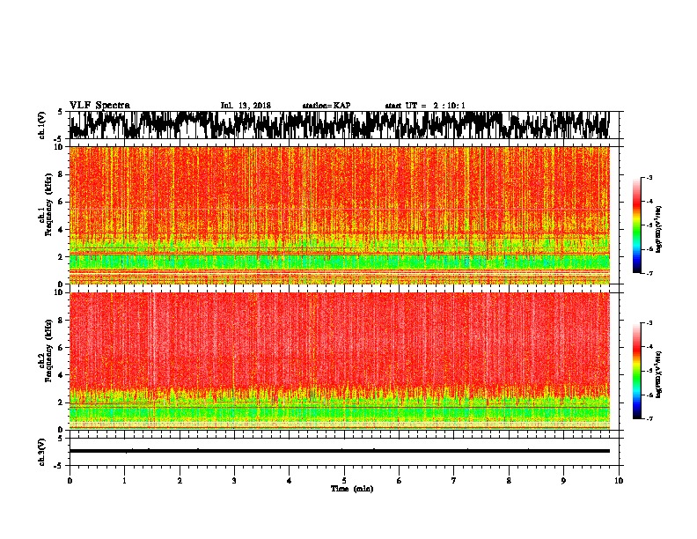Click time axis tick label "4"
This screenshot has height=539, width=697.
pyautogui.click(x=290, y=481)
